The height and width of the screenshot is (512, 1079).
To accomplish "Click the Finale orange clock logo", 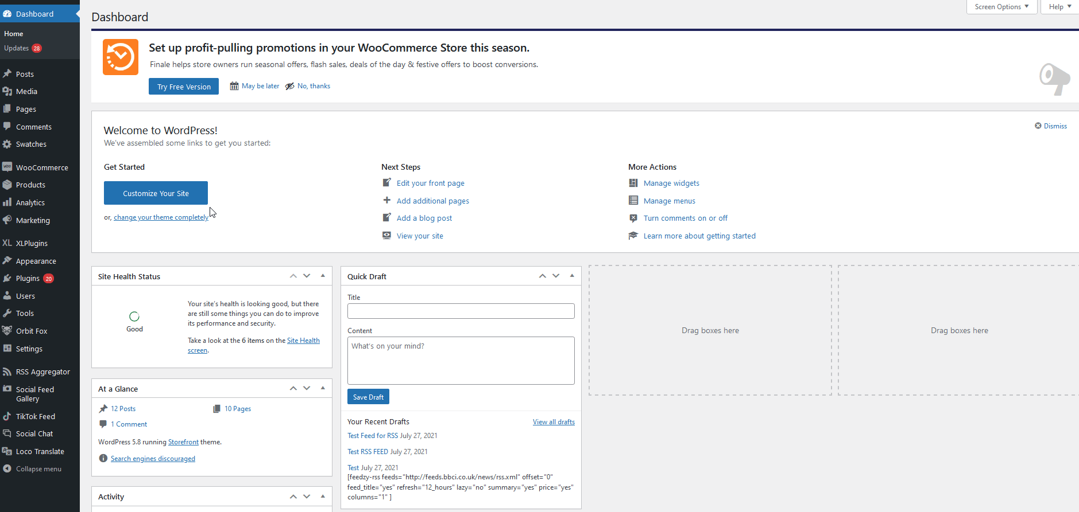I will [x=121, y=57].
